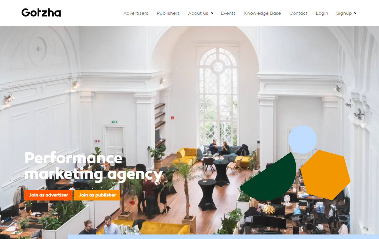Click the Performance marketing agency headline

(x=93, y=166)
